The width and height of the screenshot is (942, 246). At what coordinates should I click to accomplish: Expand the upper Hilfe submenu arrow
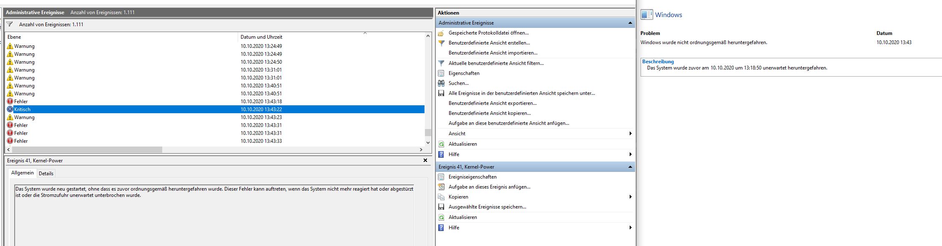pos(630,154)
